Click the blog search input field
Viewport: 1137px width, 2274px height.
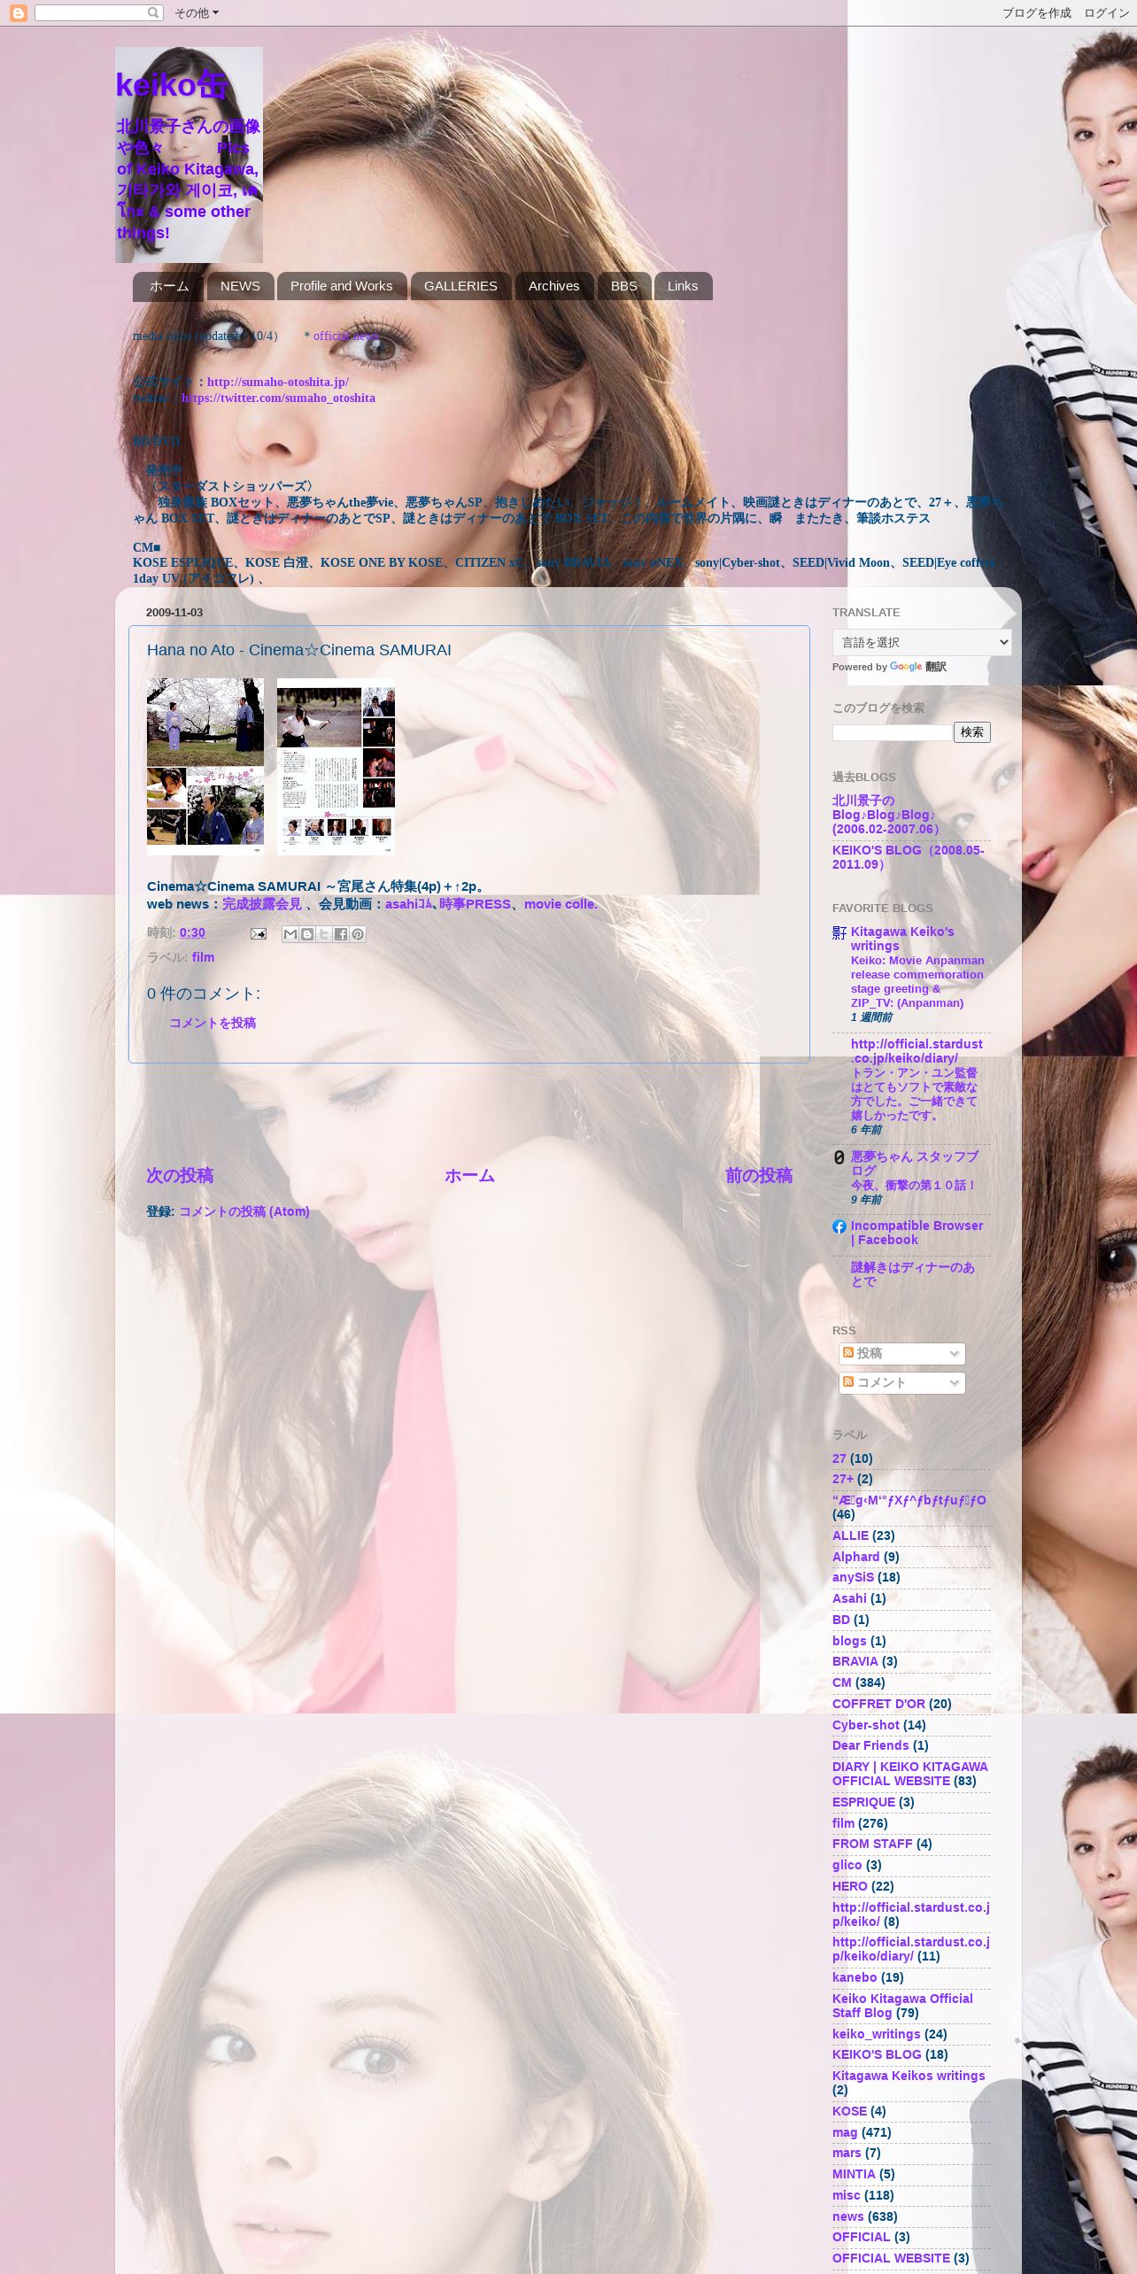click(892, 732)
